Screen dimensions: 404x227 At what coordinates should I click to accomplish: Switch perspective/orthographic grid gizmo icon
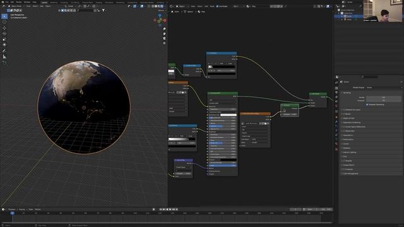point(164,44)
